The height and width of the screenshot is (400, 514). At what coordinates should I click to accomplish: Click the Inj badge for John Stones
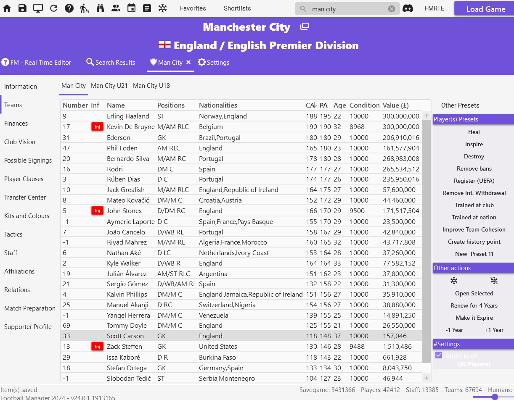tap(98, 211)
